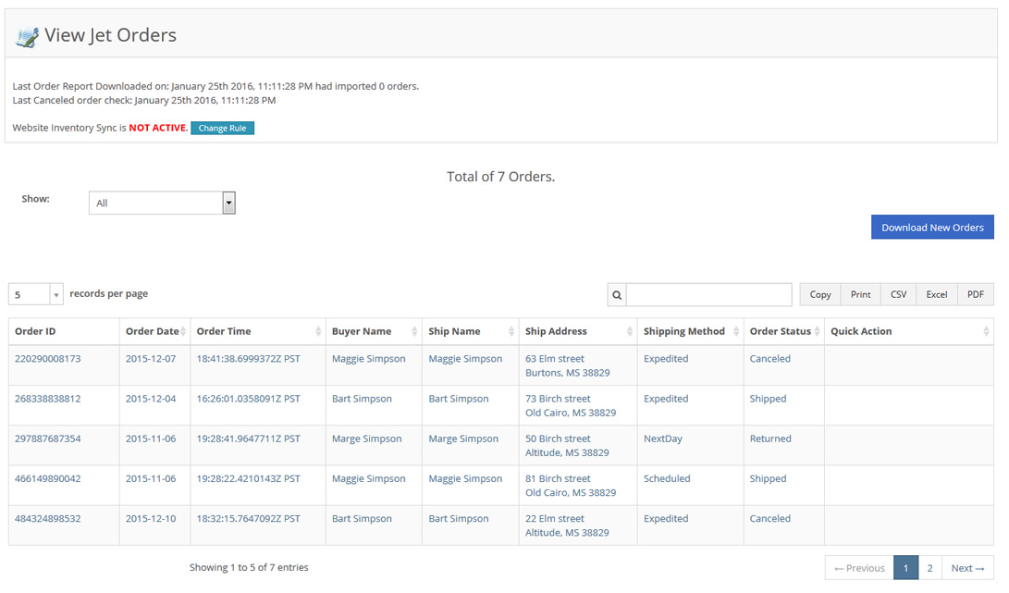Focus the table search input field
This screenshot has height=593, width=1009.
pos(709,294)
